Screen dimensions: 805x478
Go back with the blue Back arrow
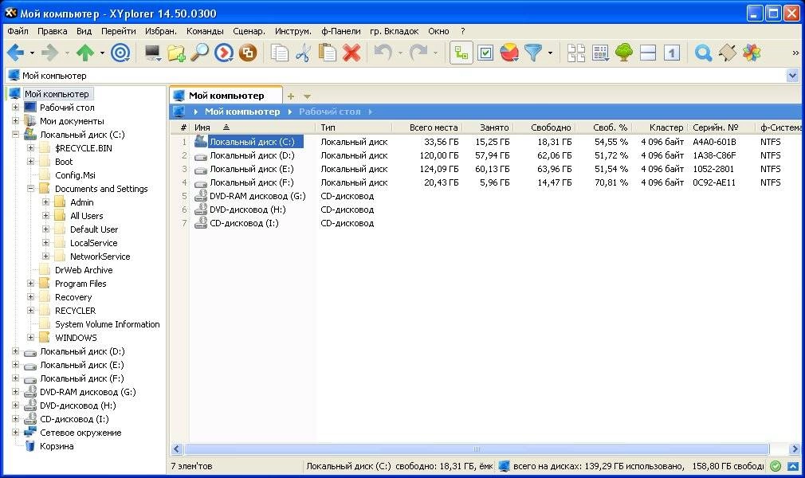(15, 53)
